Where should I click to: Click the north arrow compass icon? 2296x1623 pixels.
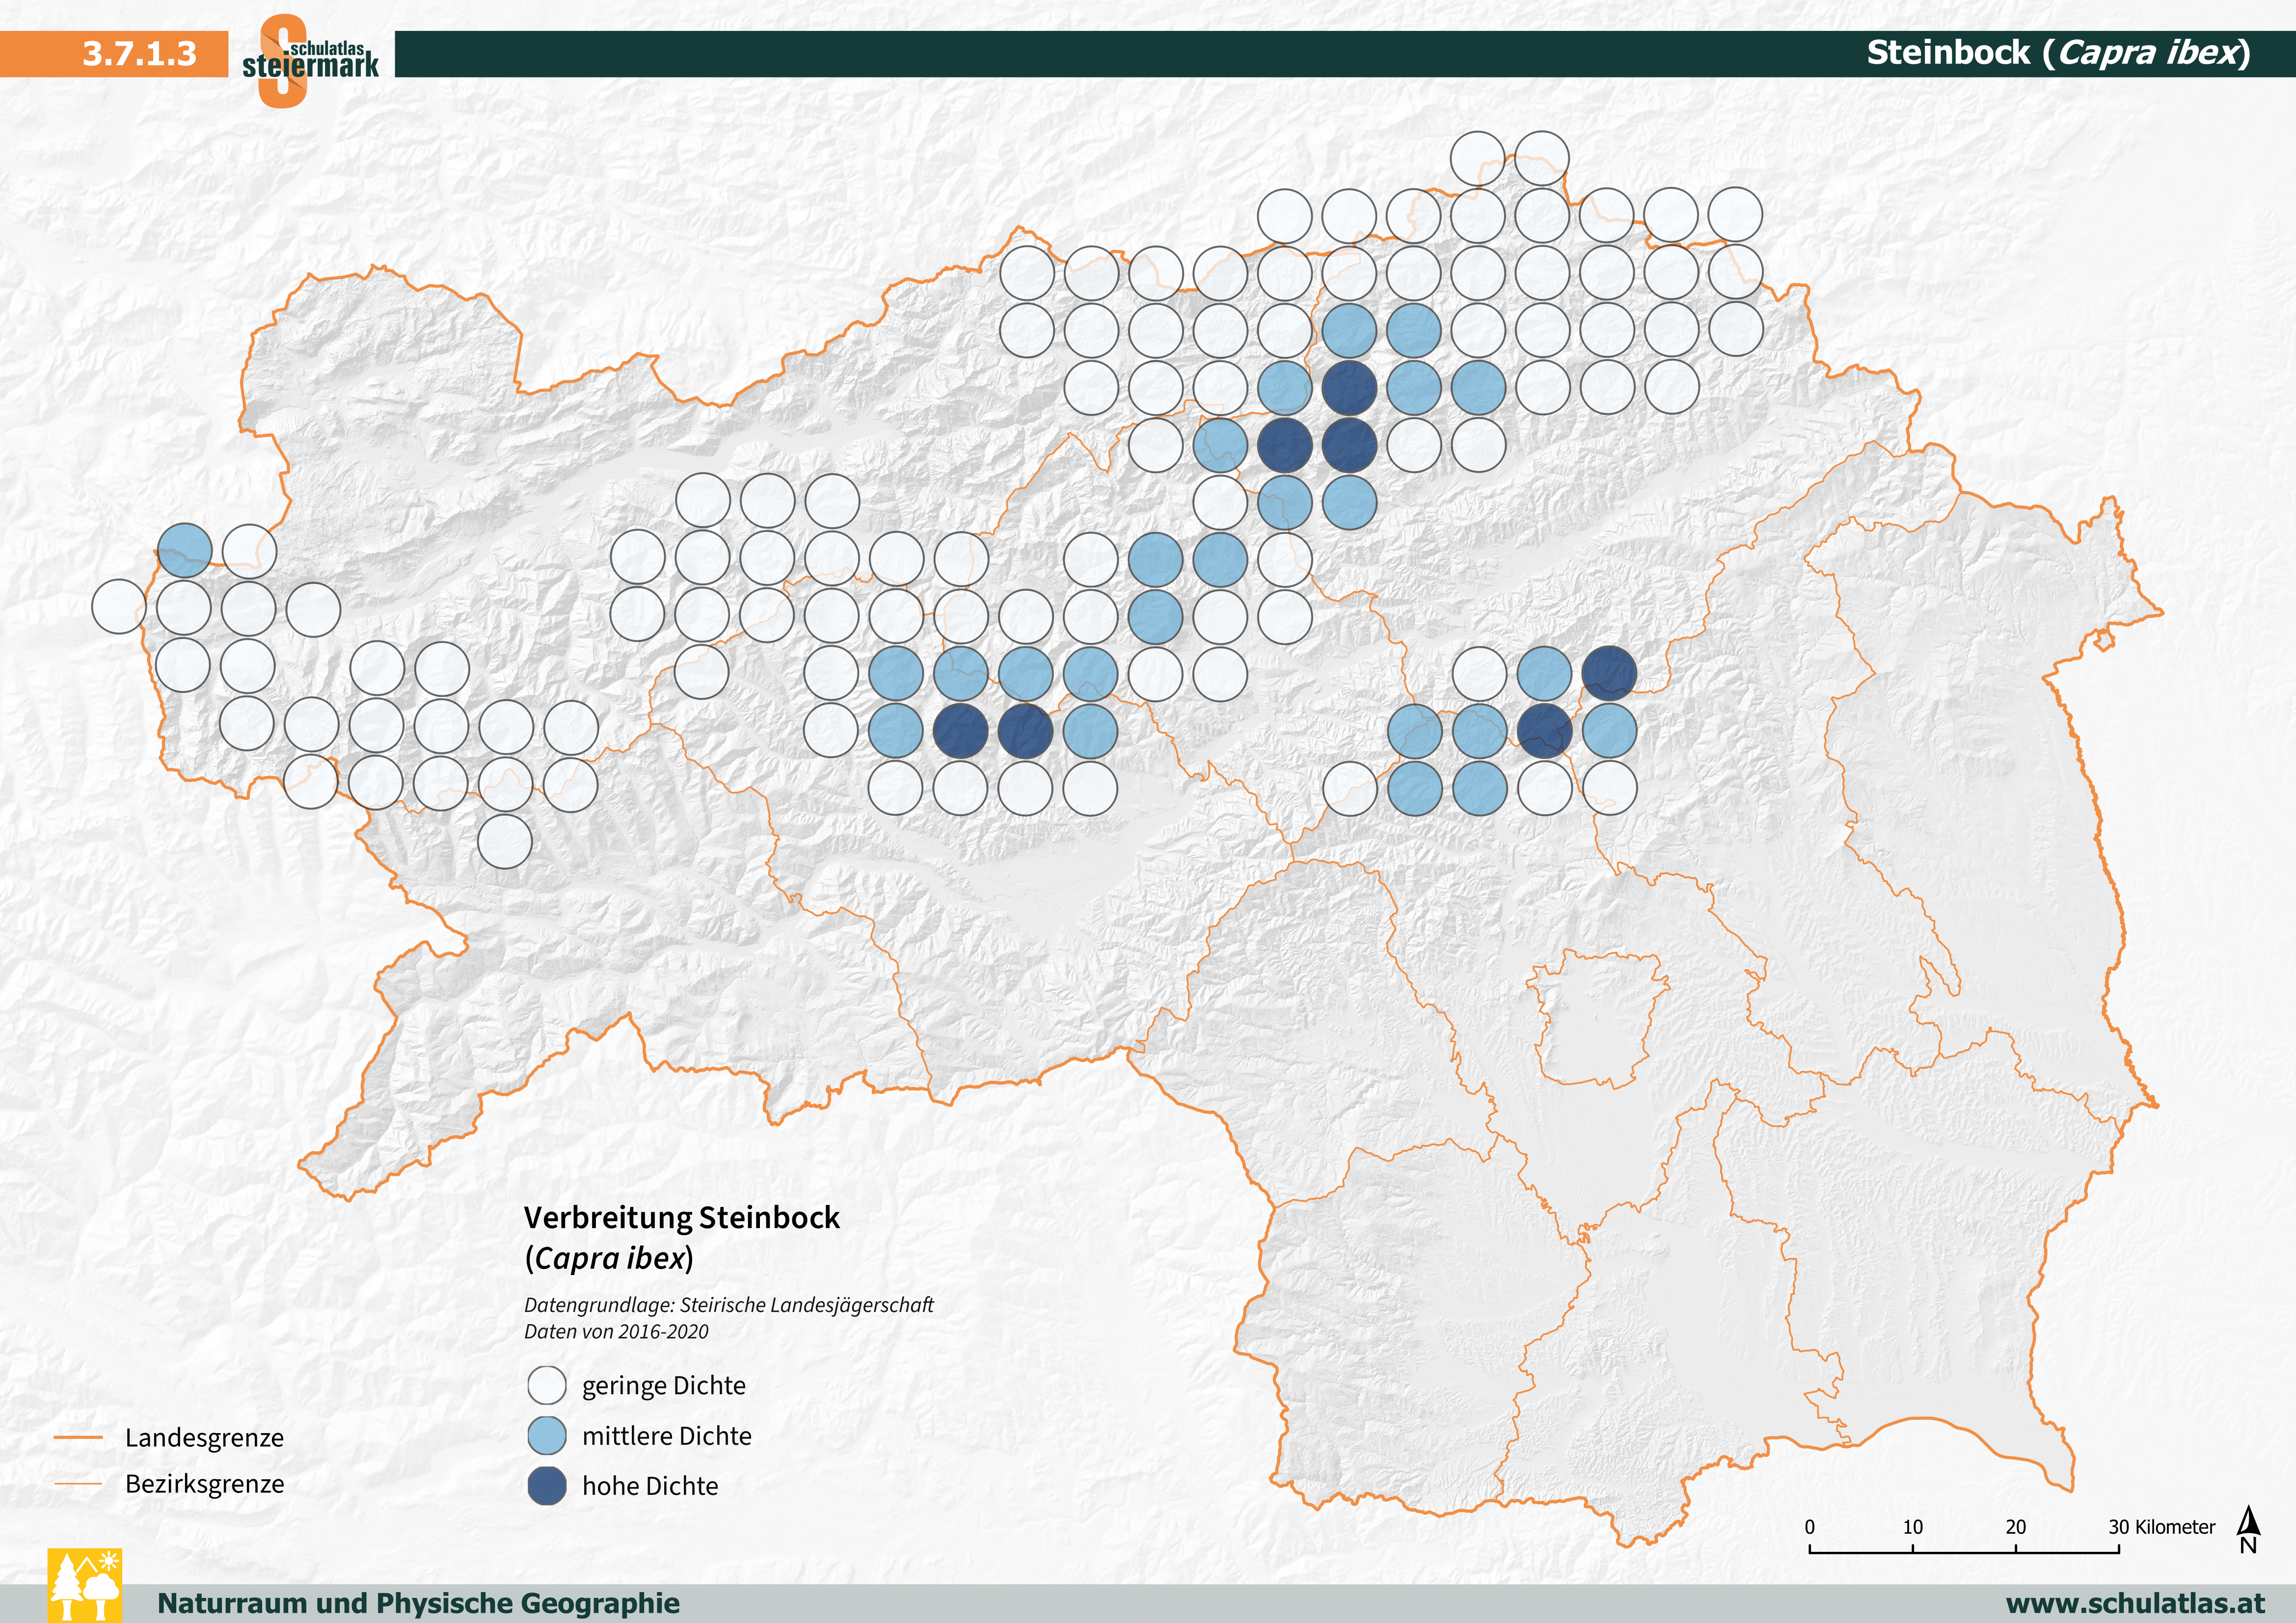pos(2248,1530)
